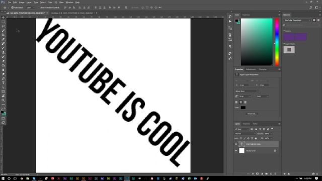Select the Gradient tool
The image size is (322, 181).
coord(3,65)
